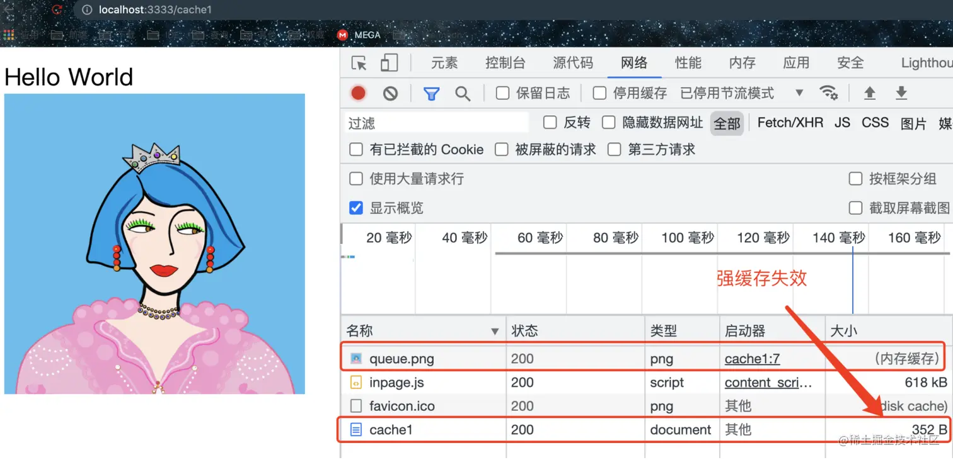Open the network search magnifier

(x=463, y=94)
